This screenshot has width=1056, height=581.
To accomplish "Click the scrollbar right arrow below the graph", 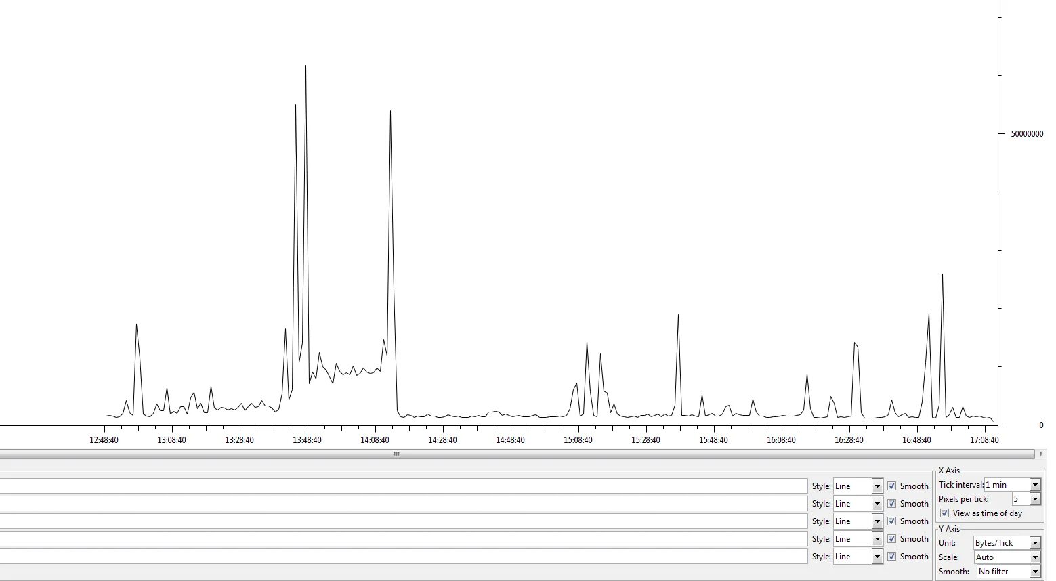I will click(x=1041, y=454).
